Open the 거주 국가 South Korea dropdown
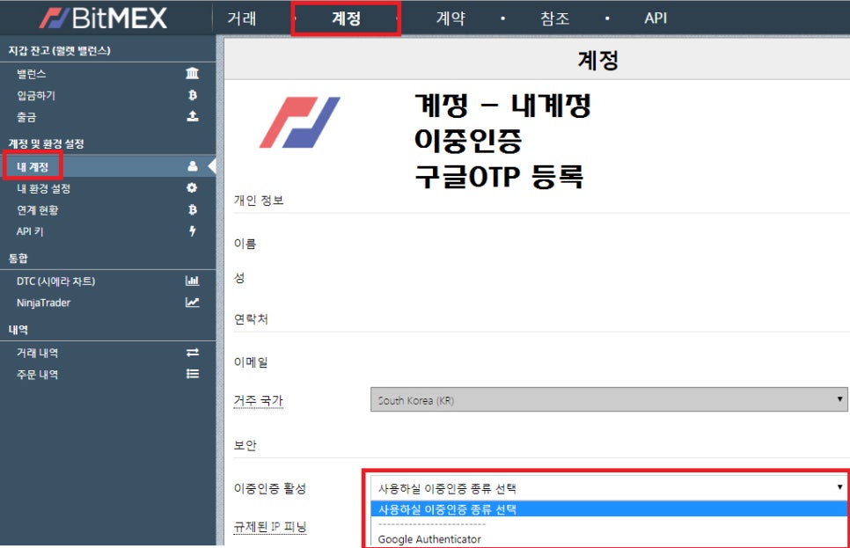This screenshot has width=850, height=548. (x=609, y=399)
